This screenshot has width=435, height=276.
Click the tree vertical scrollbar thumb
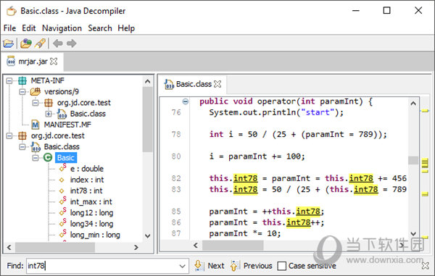[x=148, y=120]
